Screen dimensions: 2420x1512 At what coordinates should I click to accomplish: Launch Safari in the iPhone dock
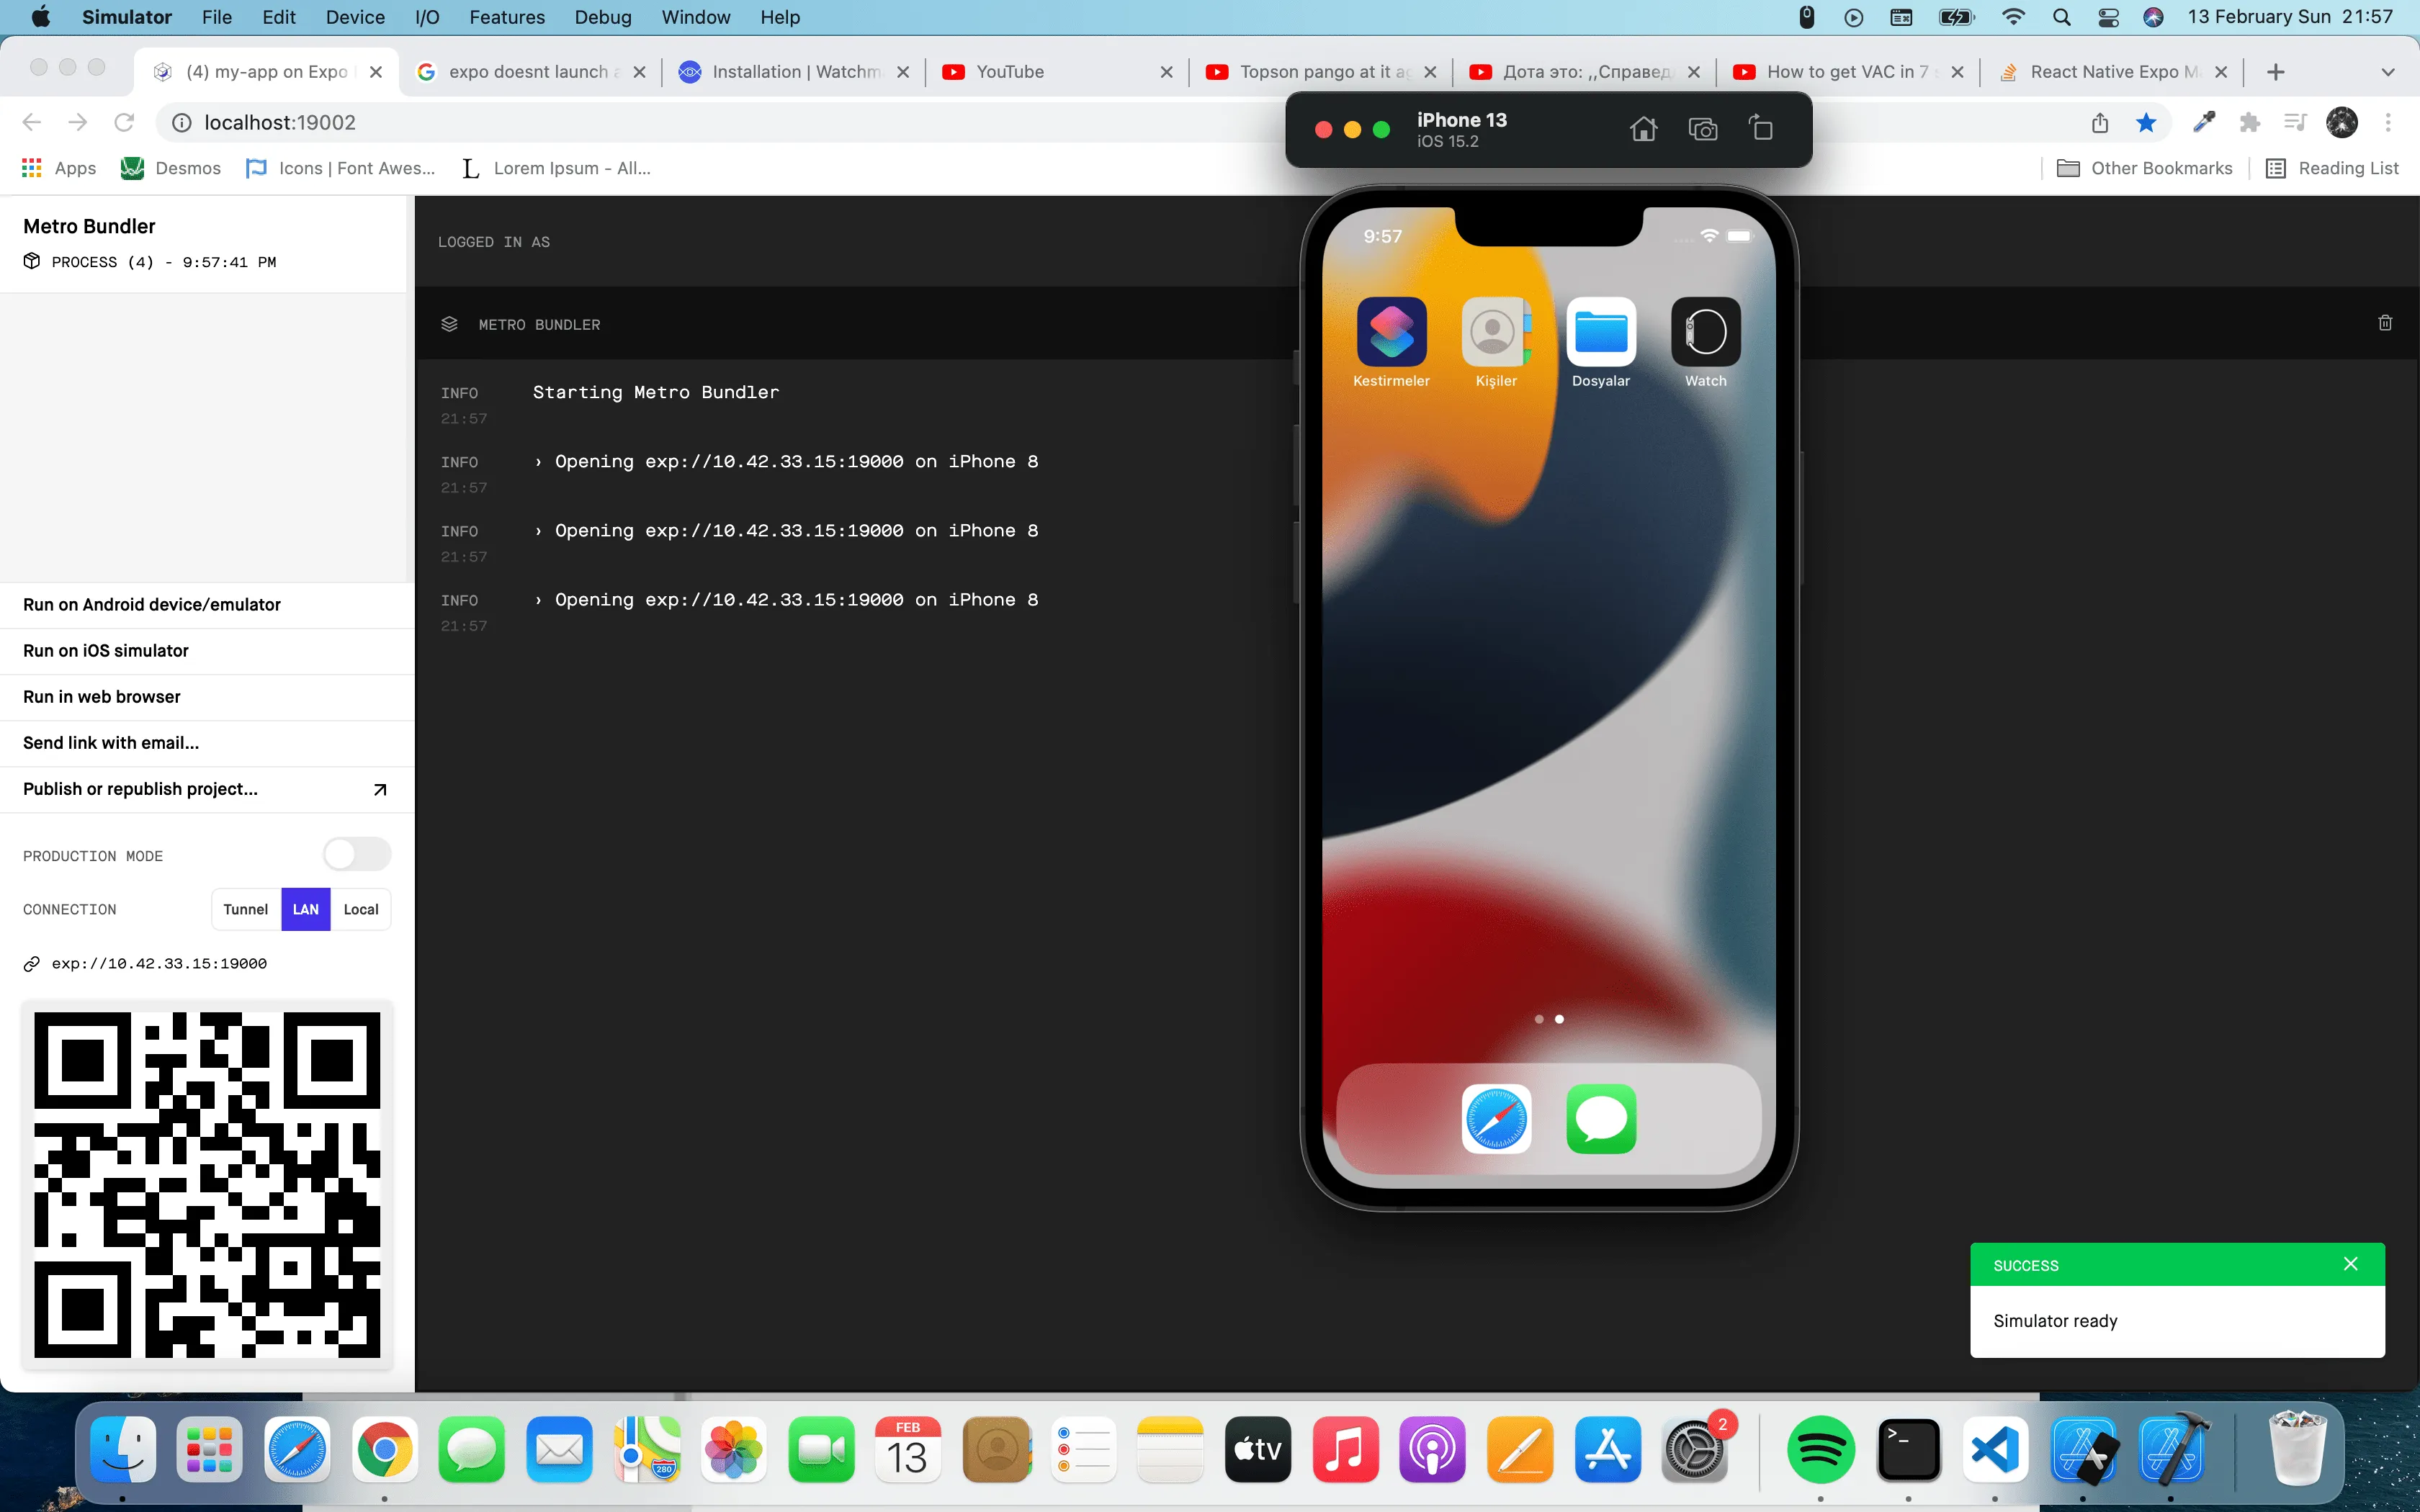point(1496,1118)
